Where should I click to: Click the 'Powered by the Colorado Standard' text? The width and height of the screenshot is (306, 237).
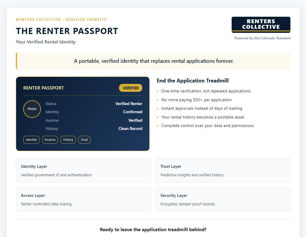(262, 38)
